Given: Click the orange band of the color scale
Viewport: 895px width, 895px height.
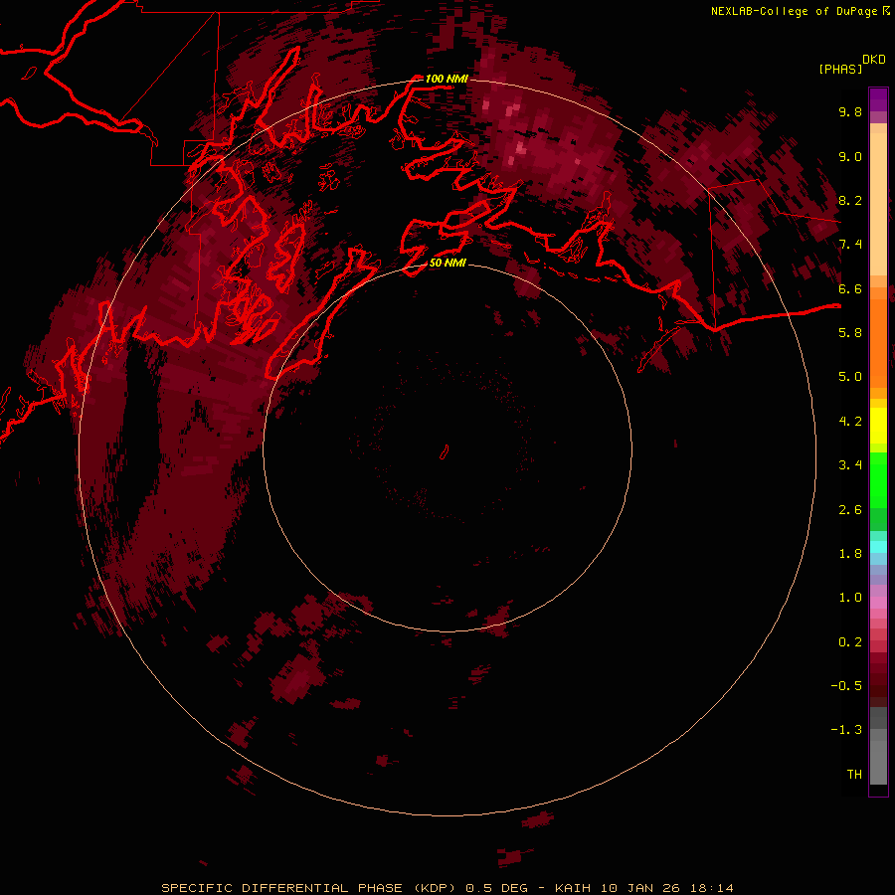Looking at the screenshot, I should tap(878, 342).
